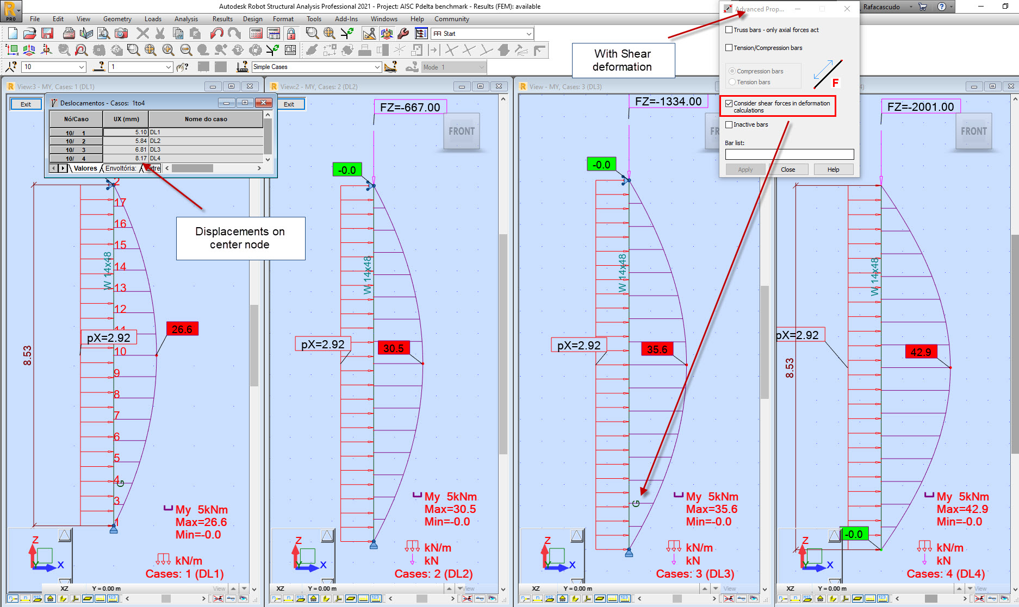Create a new project
This screenshot has width=1019, height=607.
(13, 33)
